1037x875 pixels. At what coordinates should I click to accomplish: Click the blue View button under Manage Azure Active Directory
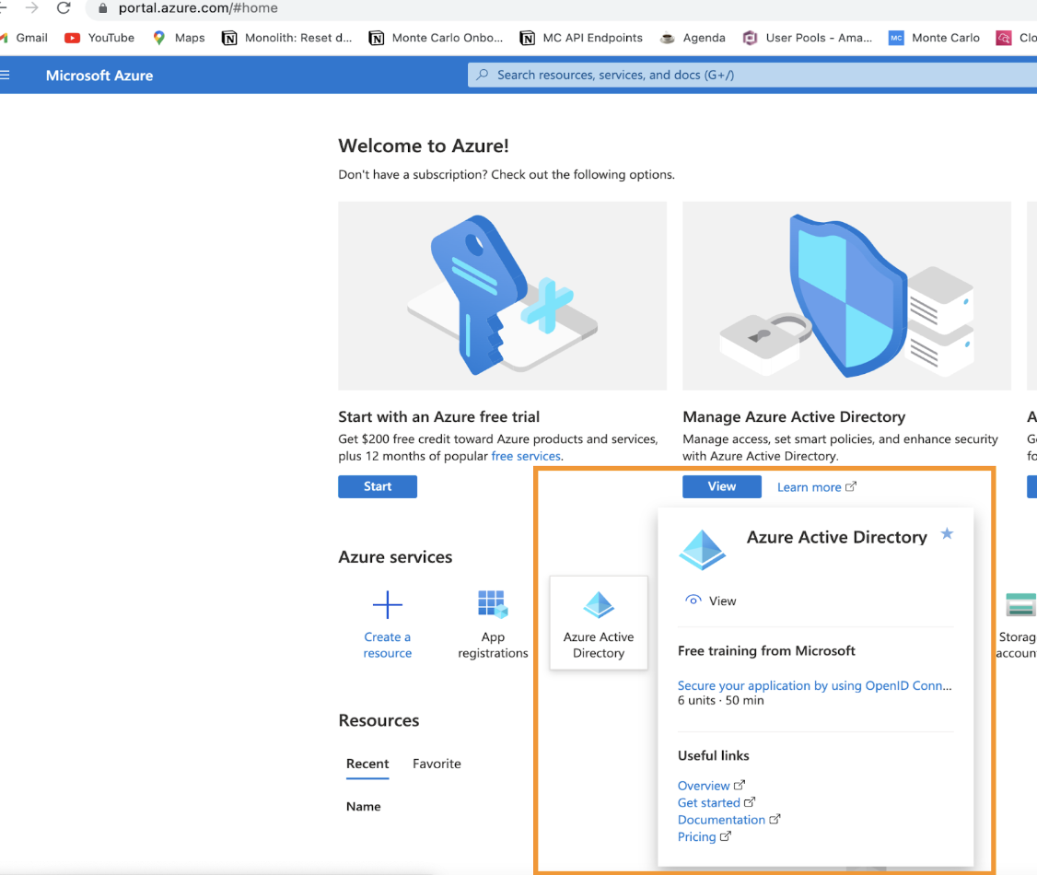(x=721, y=486)
